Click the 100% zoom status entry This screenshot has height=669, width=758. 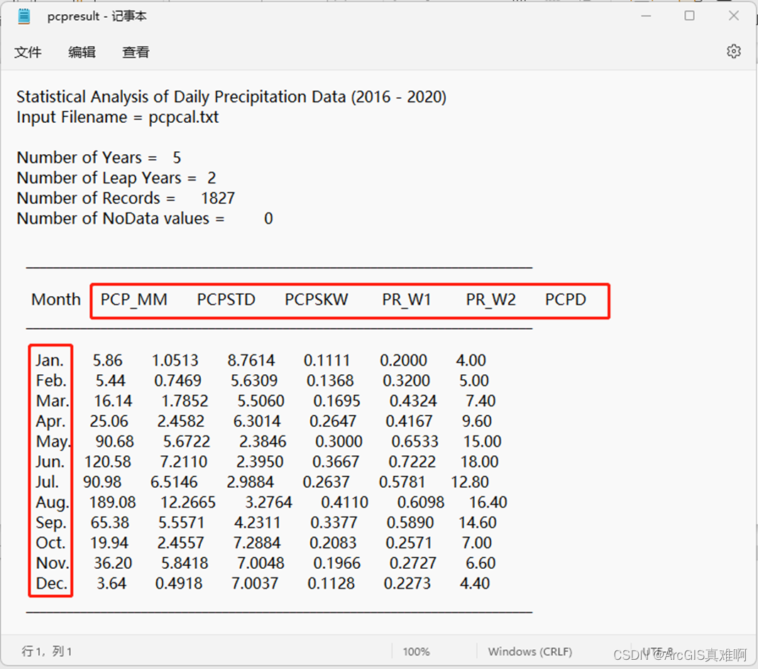click(x=416, y=651)
